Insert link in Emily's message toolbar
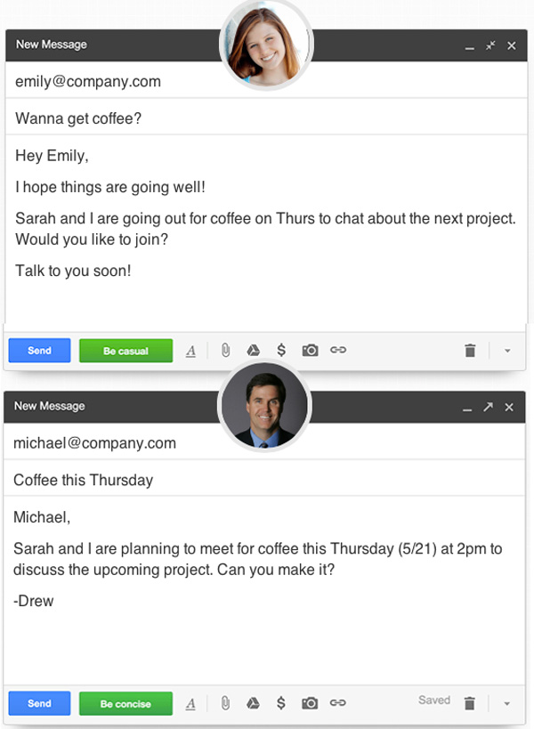This screenshot has height=729, width=534. (338, 350)
